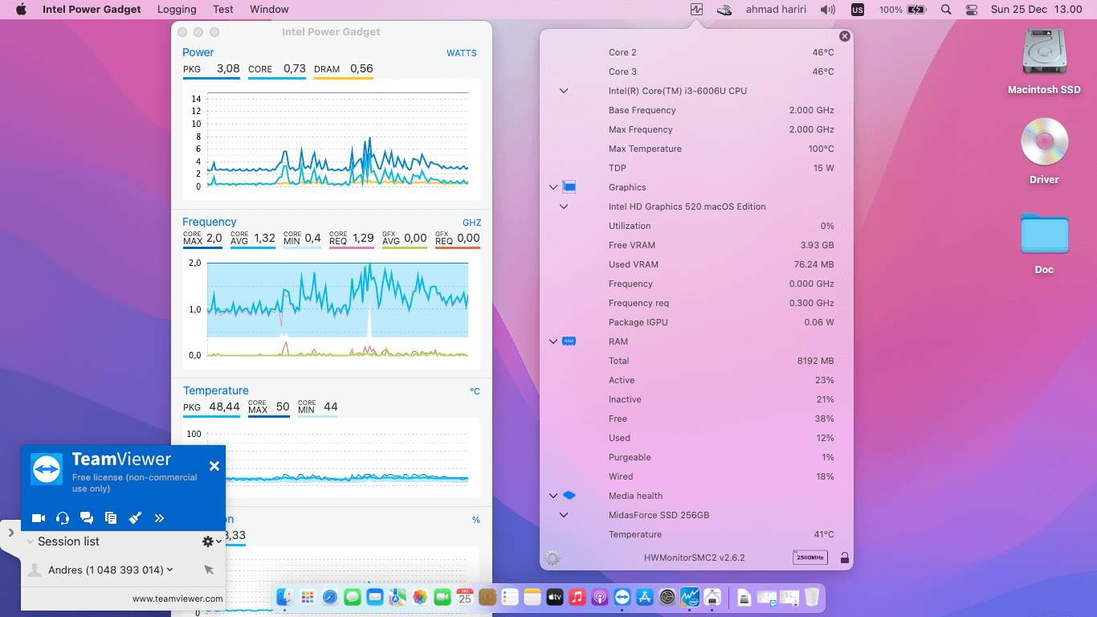Close the TeamViewer session panel

[x=214, y=466]
